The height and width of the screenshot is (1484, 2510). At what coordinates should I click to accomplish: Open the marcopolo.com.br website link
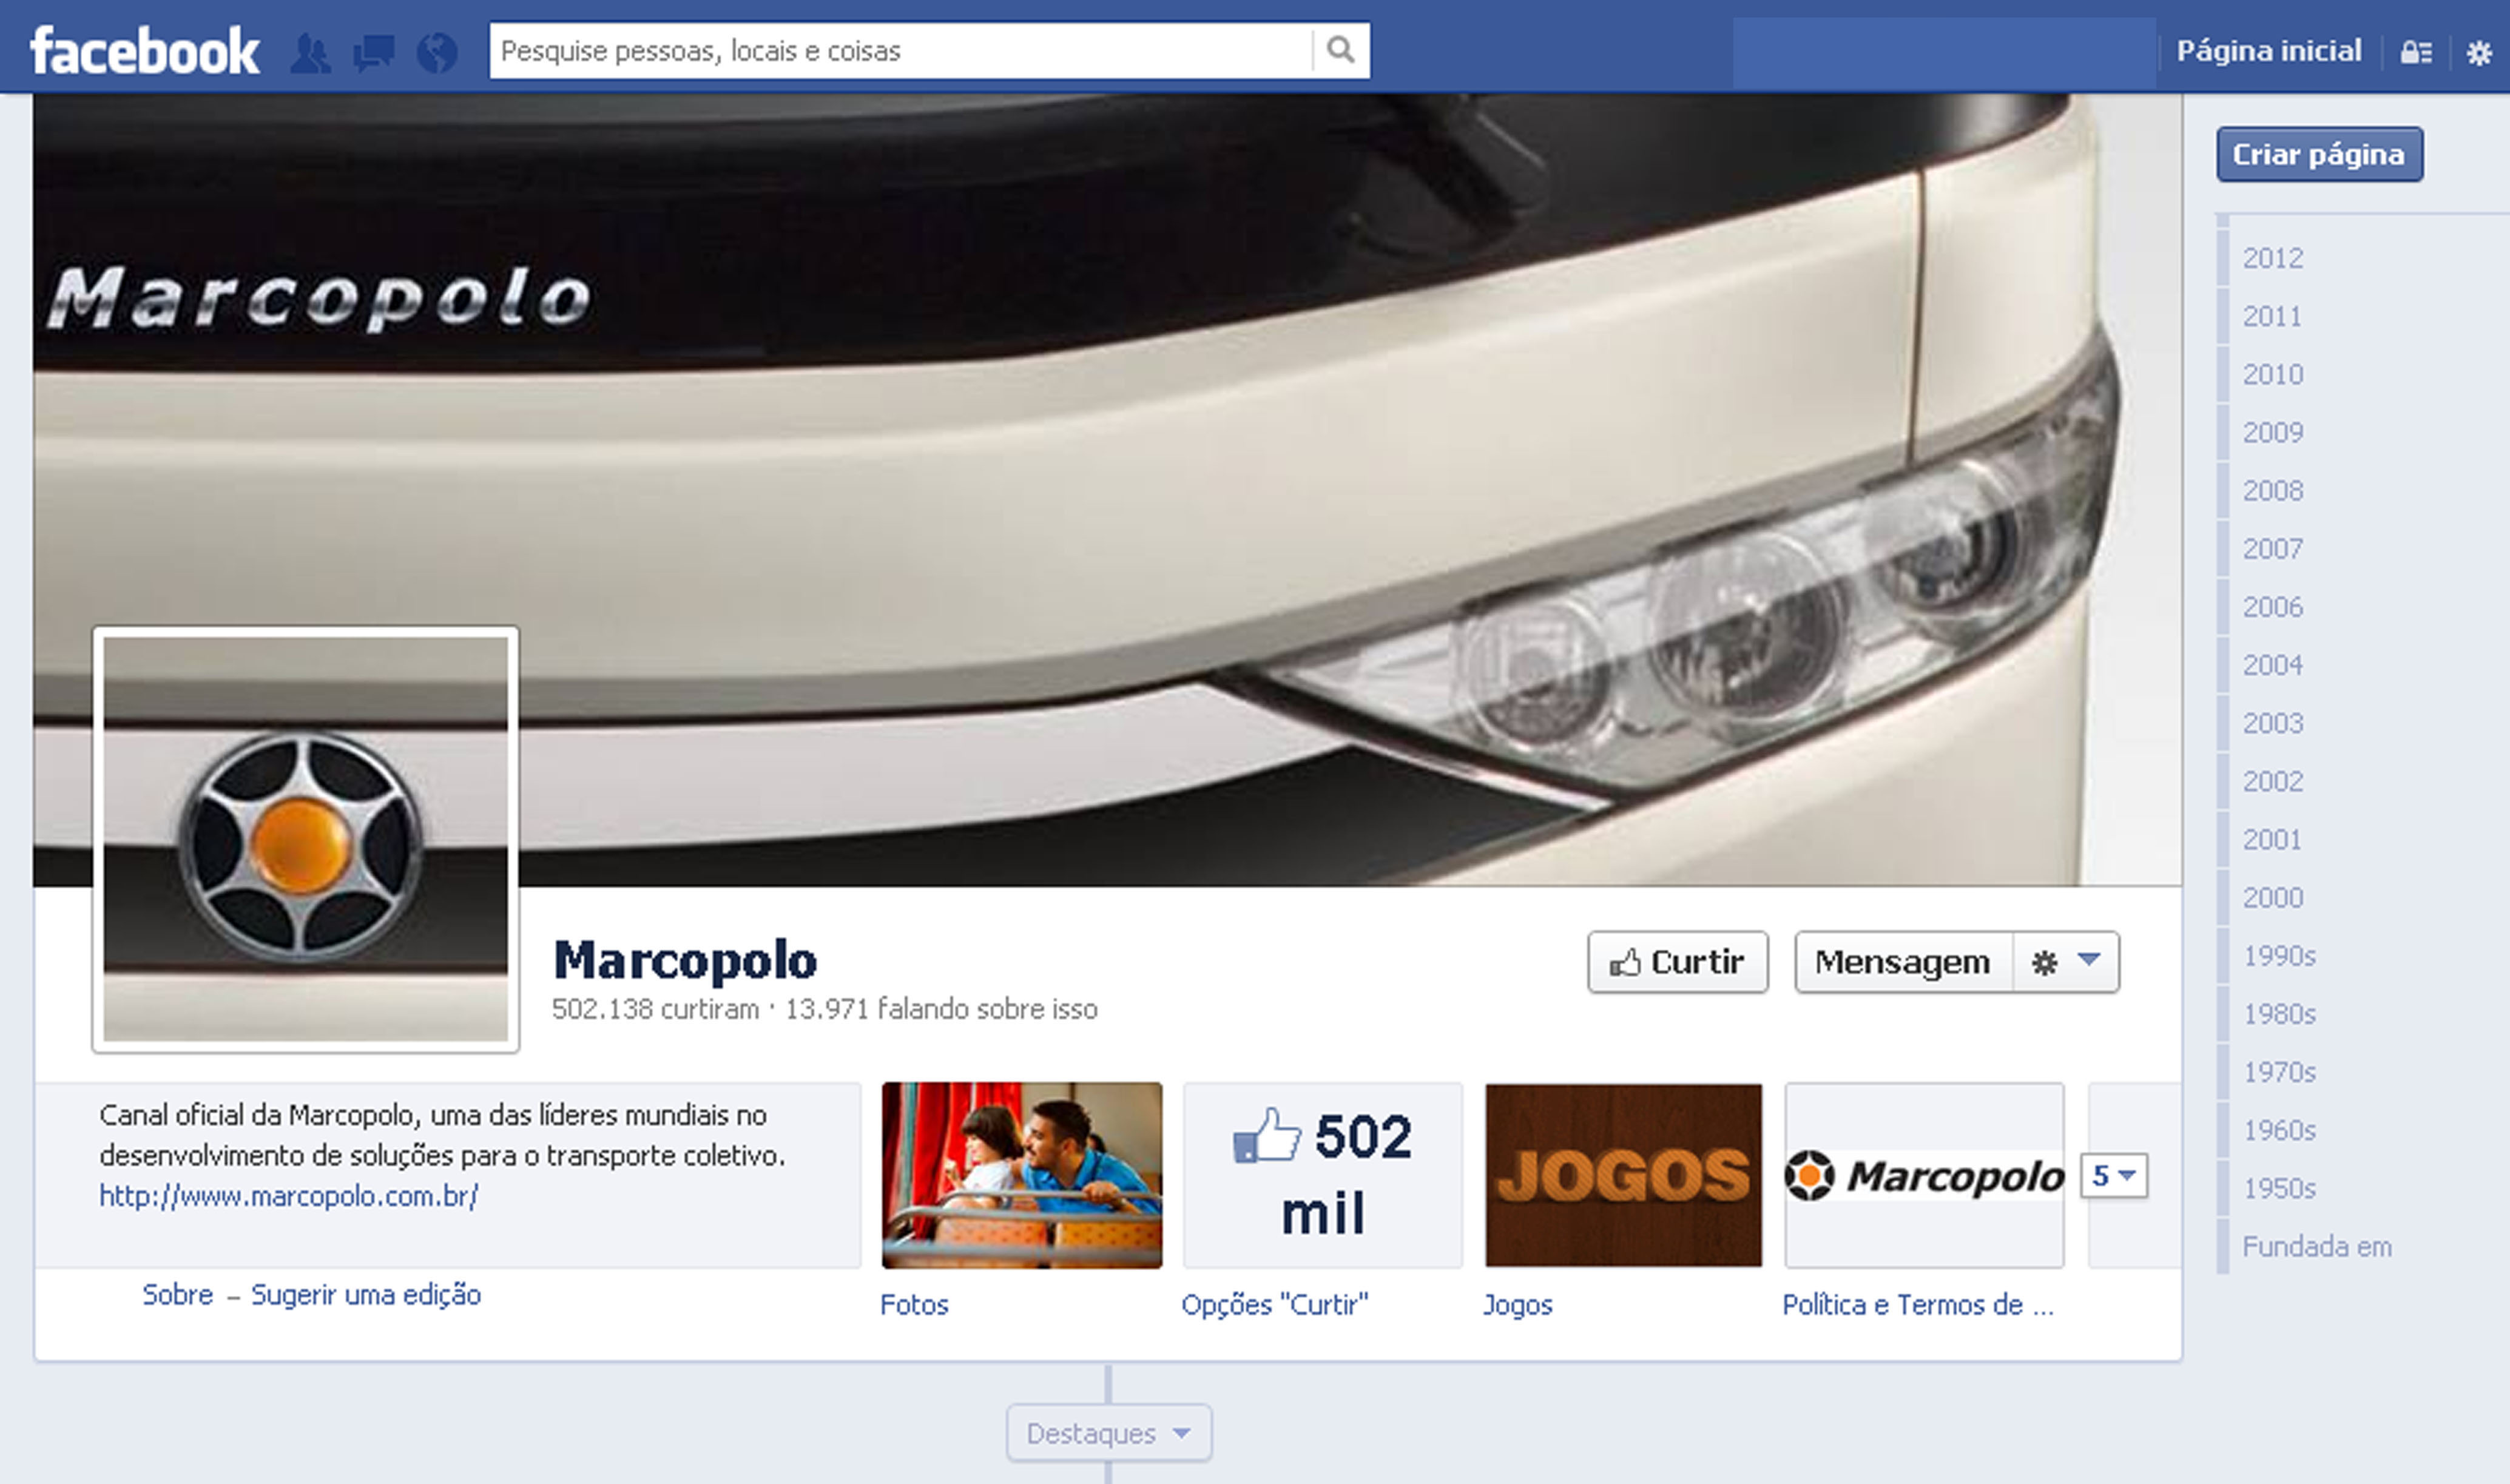[x=289, y=1196]
